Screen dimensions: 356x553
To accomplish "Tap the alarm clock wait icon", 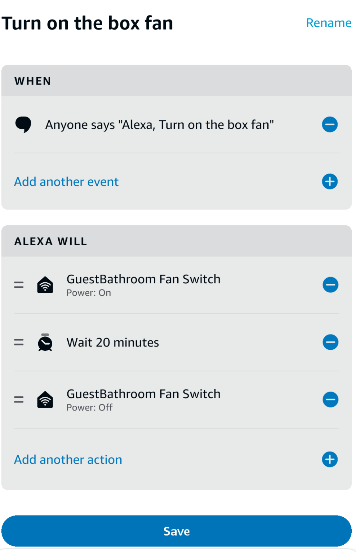I will point(45,342).
